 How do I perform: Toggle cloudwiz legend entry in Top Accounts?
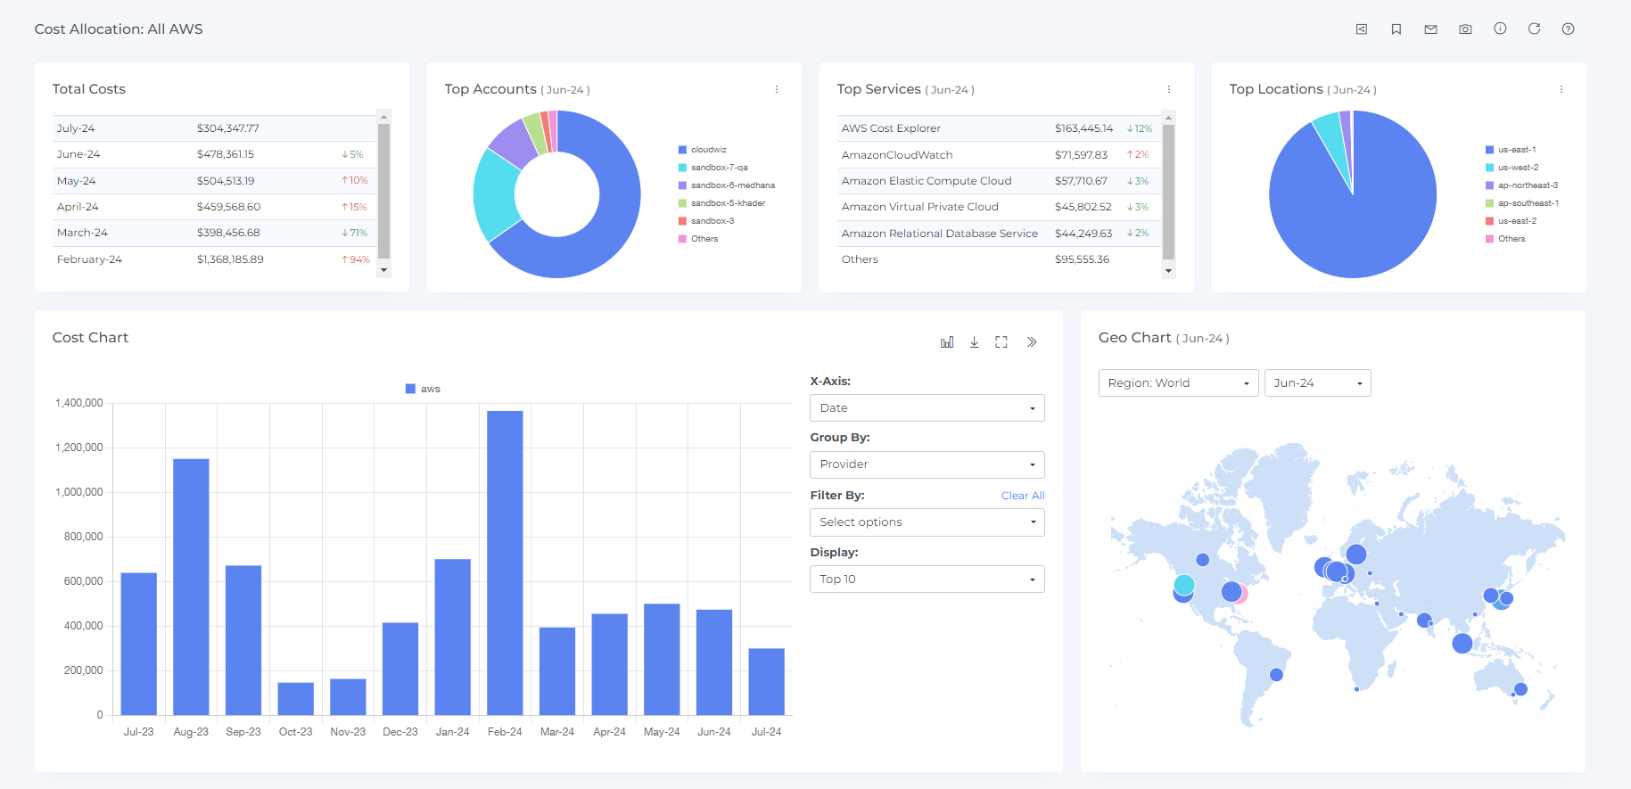[703, 150]
